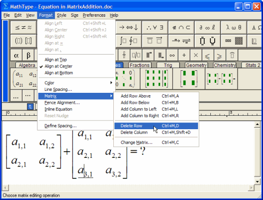
Task: Open the relational symbols palette
Action: tap(23, 28)
